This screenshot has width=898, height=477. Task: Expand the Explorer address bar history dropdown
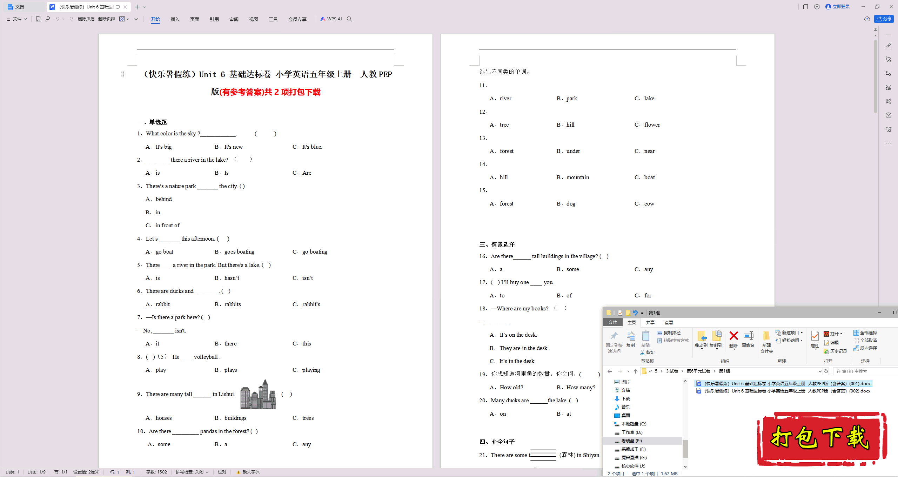tap(820, 371)
